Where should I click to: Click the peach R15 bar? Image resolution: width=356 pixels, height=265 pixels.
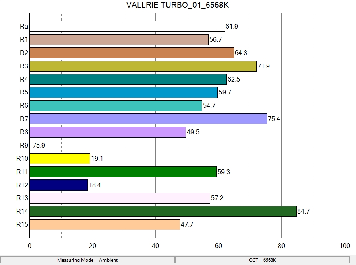coord(105,224)
